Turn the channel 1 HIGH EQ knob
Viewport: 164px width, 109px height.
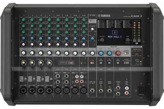(x=24, y=20)
